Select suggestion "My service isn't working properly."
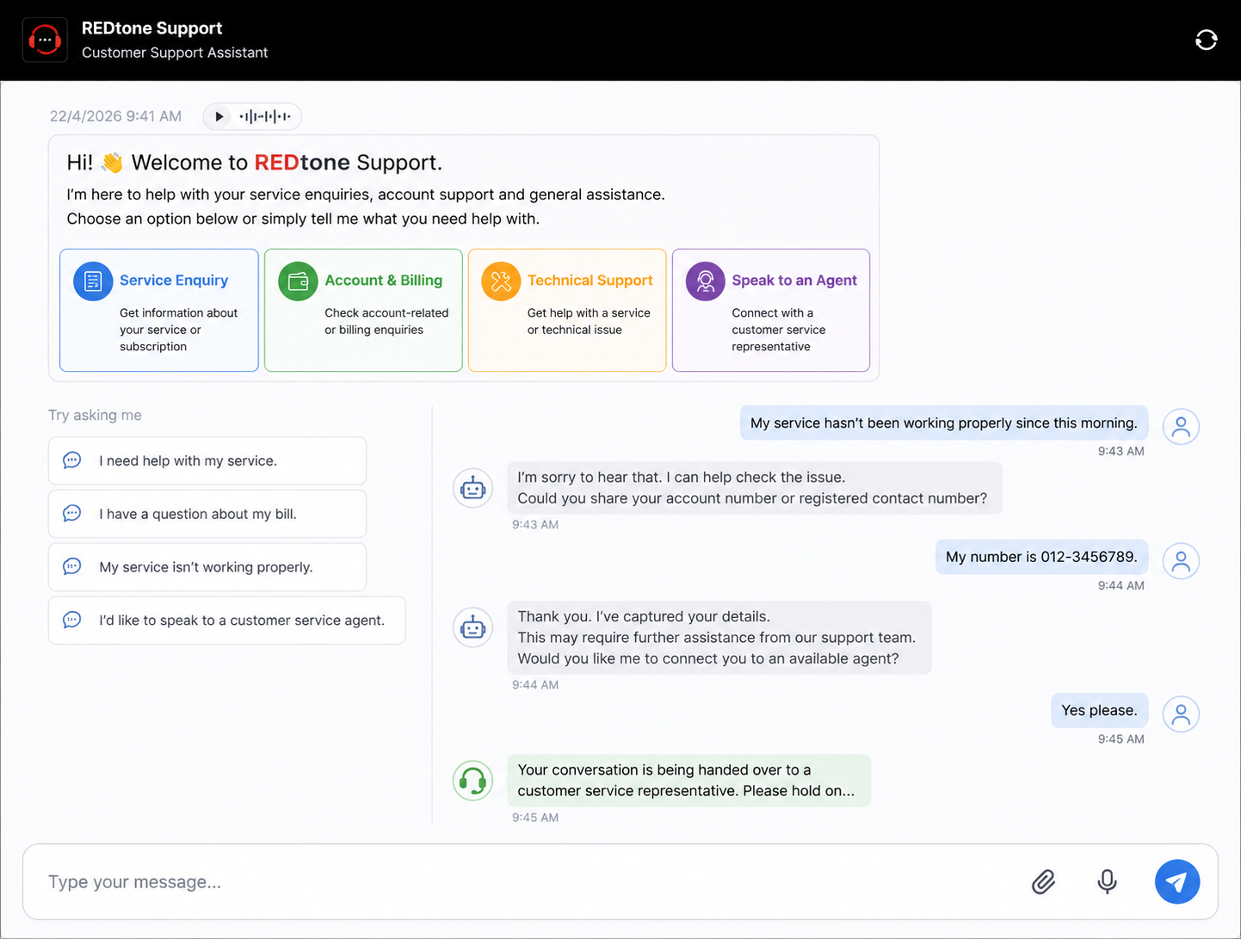1241x939 pixels. pos(207,567)
